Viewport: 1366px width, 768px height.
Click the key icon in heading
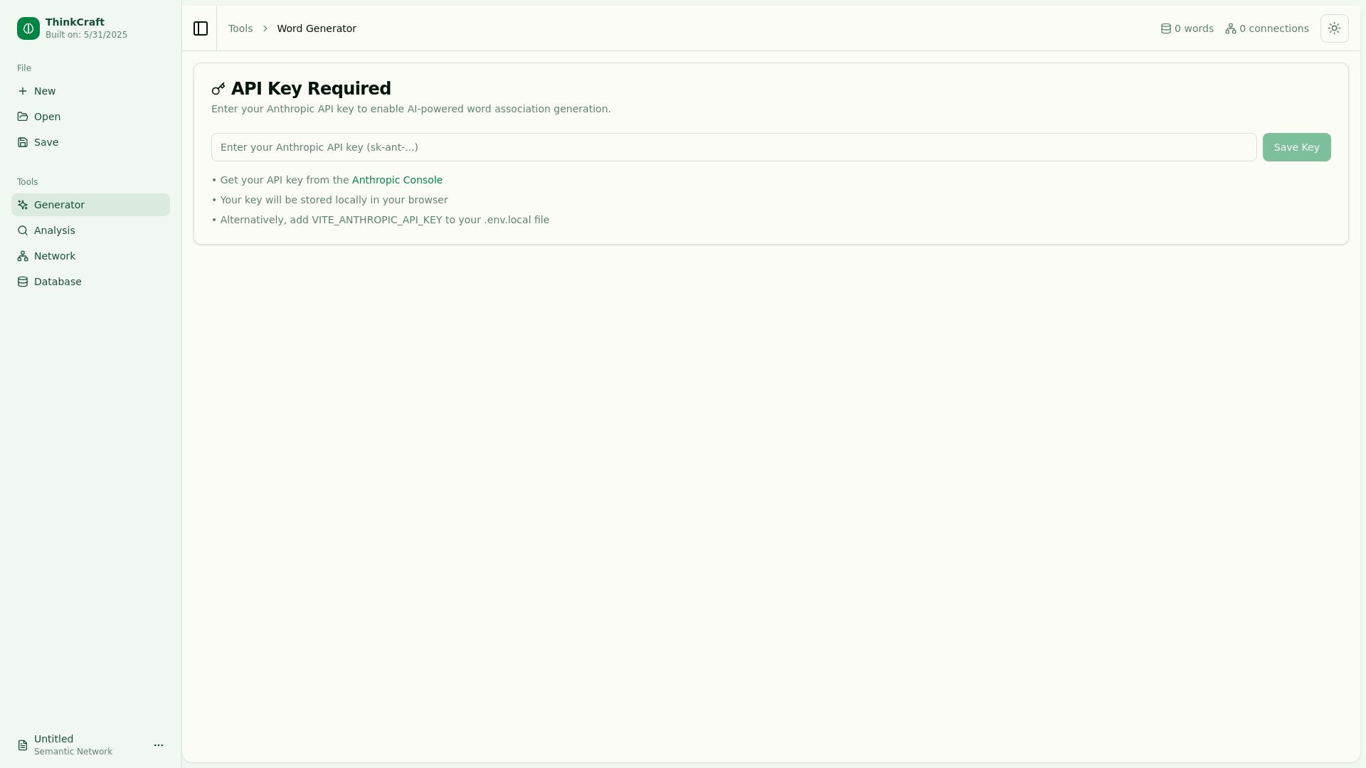pos(218,89)
